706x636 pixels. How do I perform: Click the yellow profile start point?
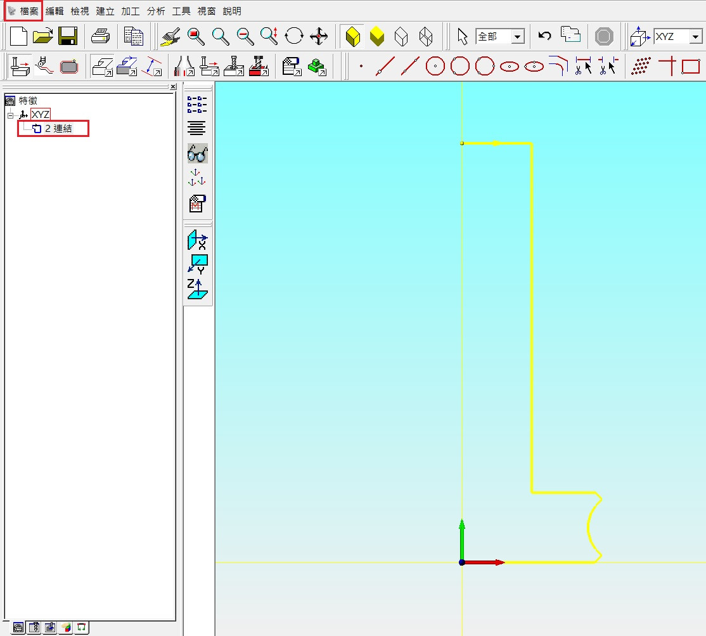(462, 143)
